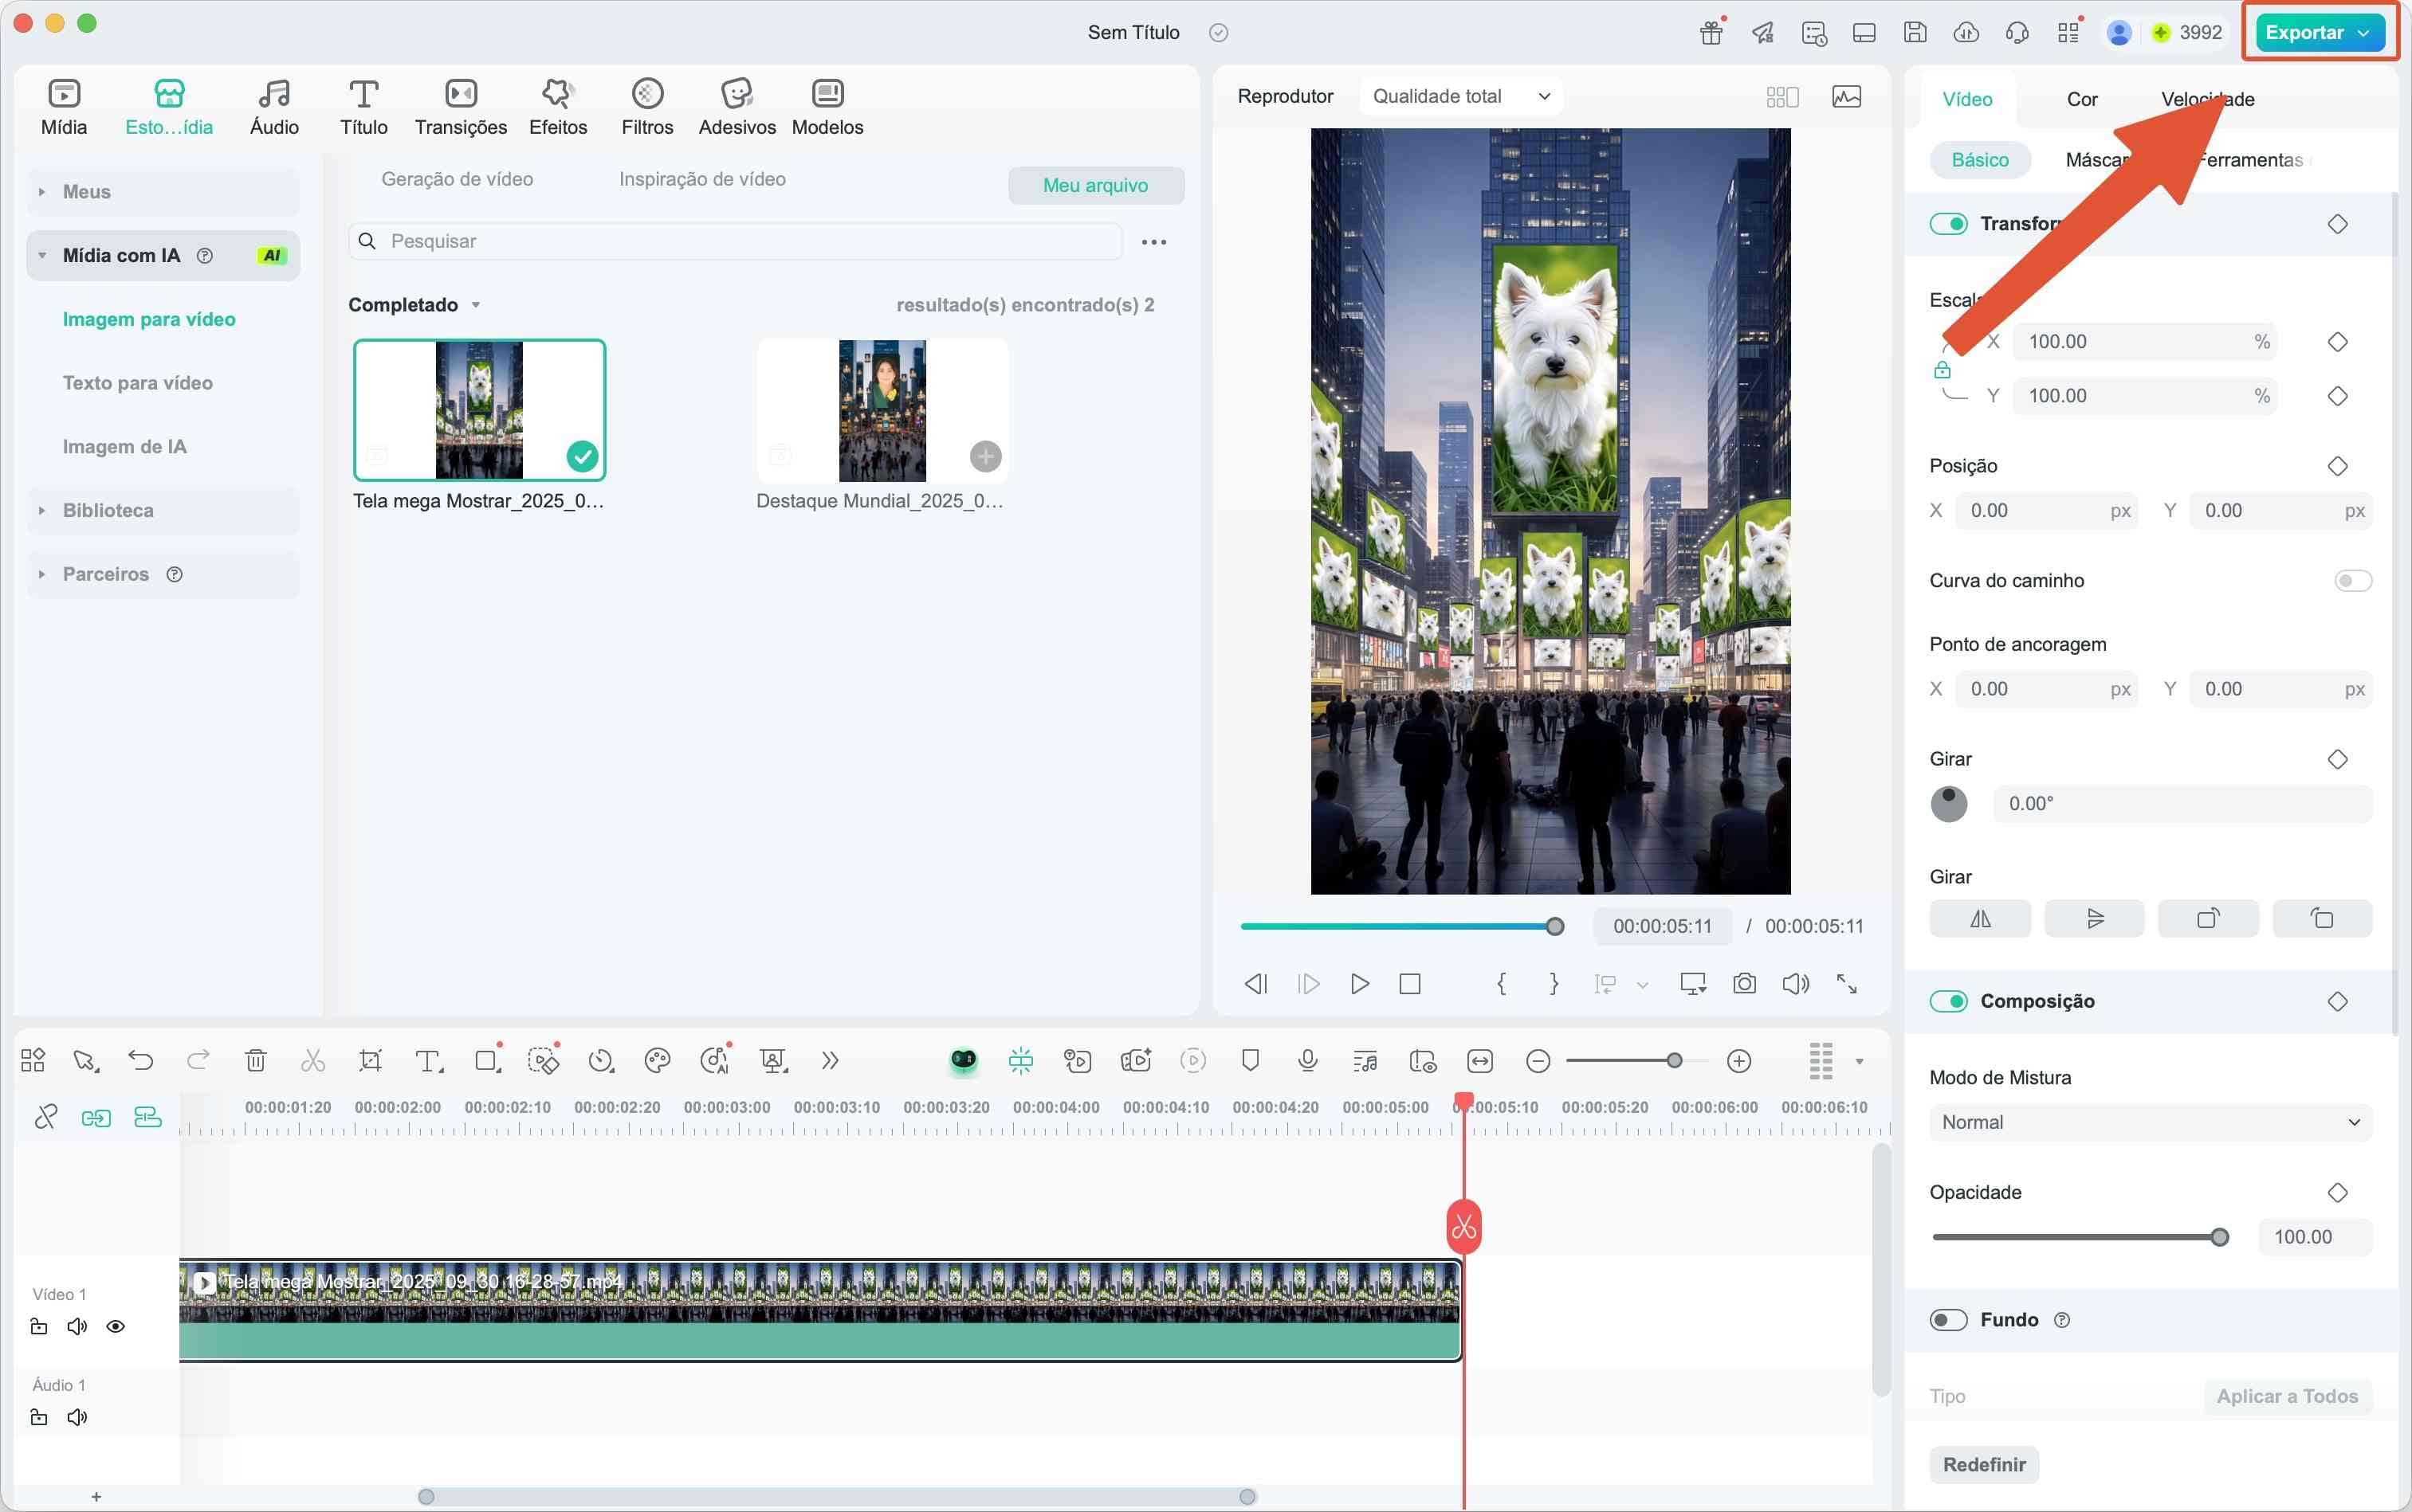Open the Adesivos stickers panel
2412x1512 pixels.
[737, 107]
